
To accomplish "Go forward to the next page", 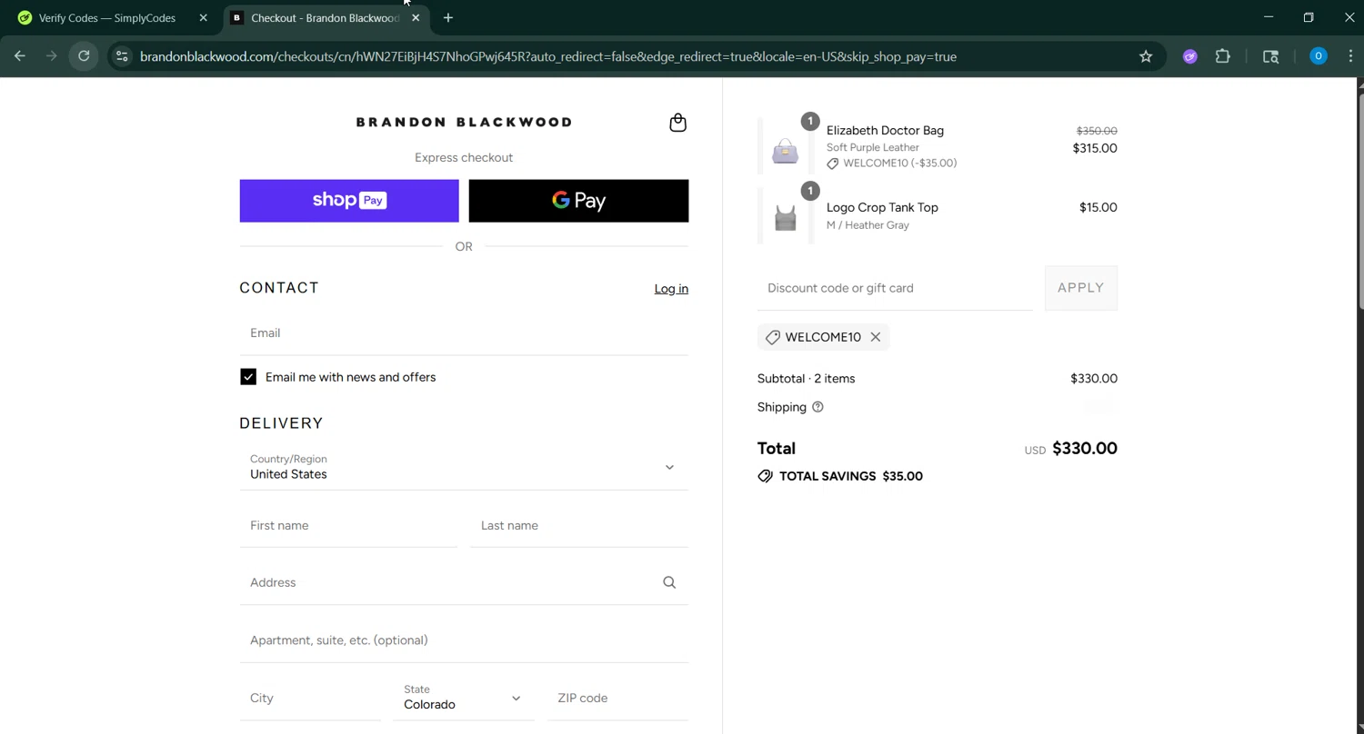I will coord(52,56).
